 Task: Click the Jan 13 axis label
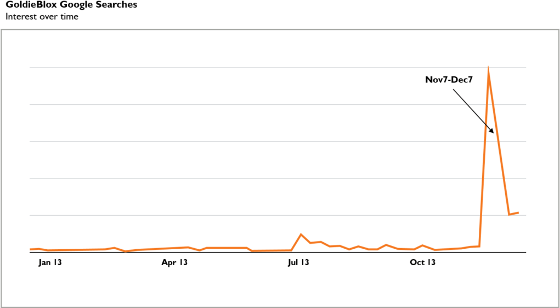click(50, 262)
